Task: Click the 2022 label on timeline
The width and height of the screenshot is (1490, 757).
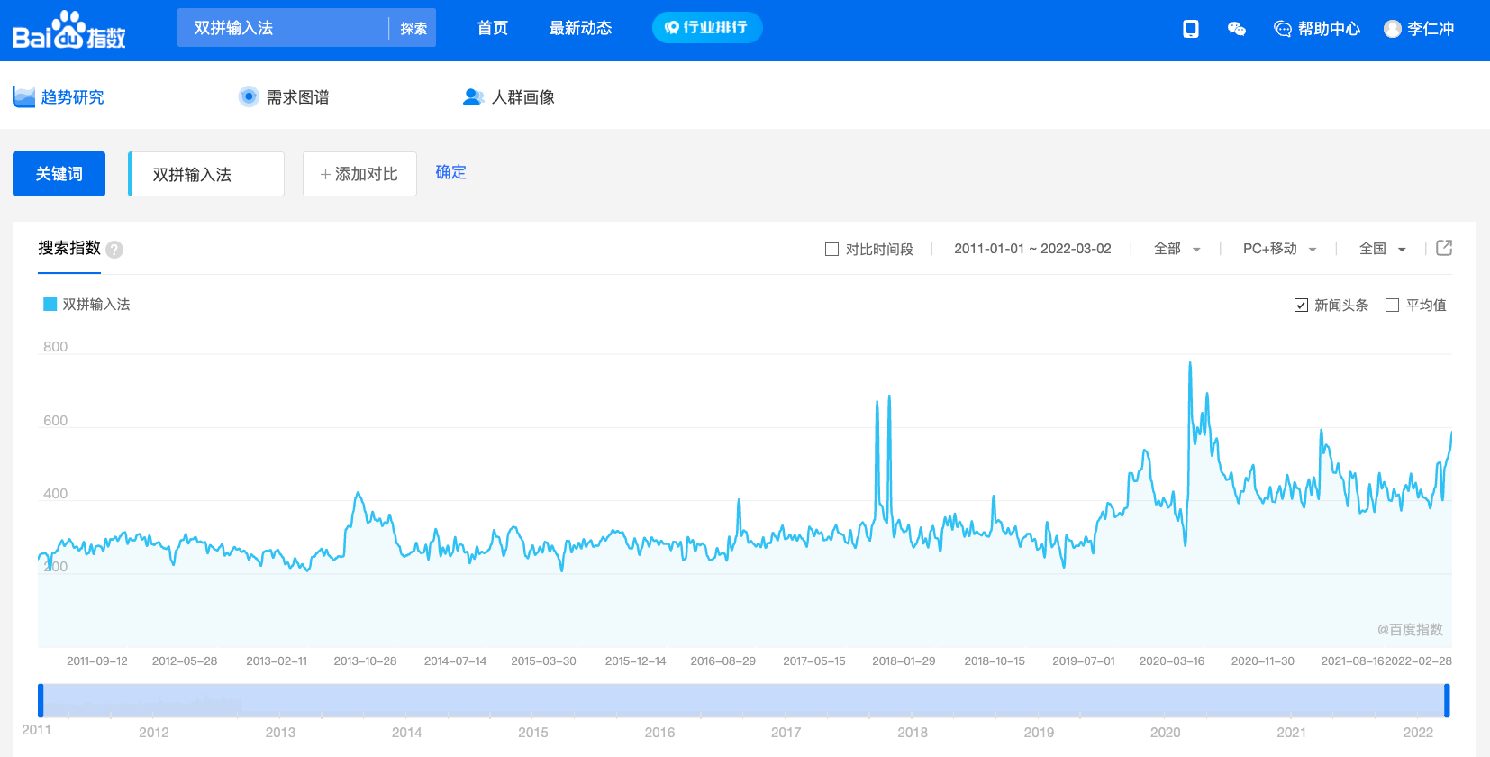Action: 1418,733
